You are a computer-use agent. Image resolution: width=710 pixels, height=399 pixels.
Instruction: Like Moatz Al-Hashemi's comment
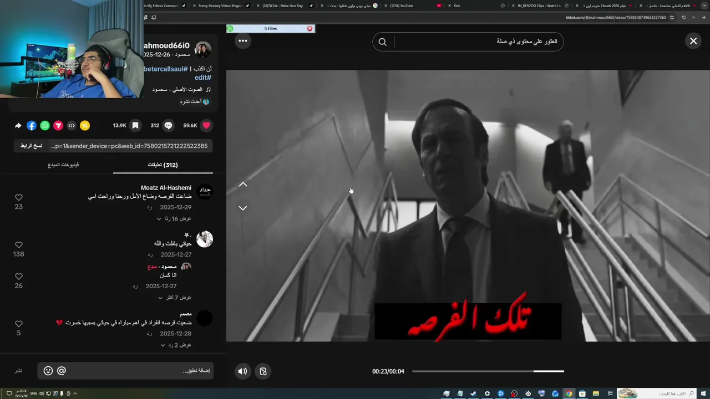pyautogui.click(x=19, y=197)
